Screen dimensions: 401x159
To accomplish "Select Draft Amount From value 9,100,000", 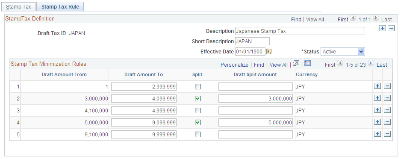I will (96, 135).
